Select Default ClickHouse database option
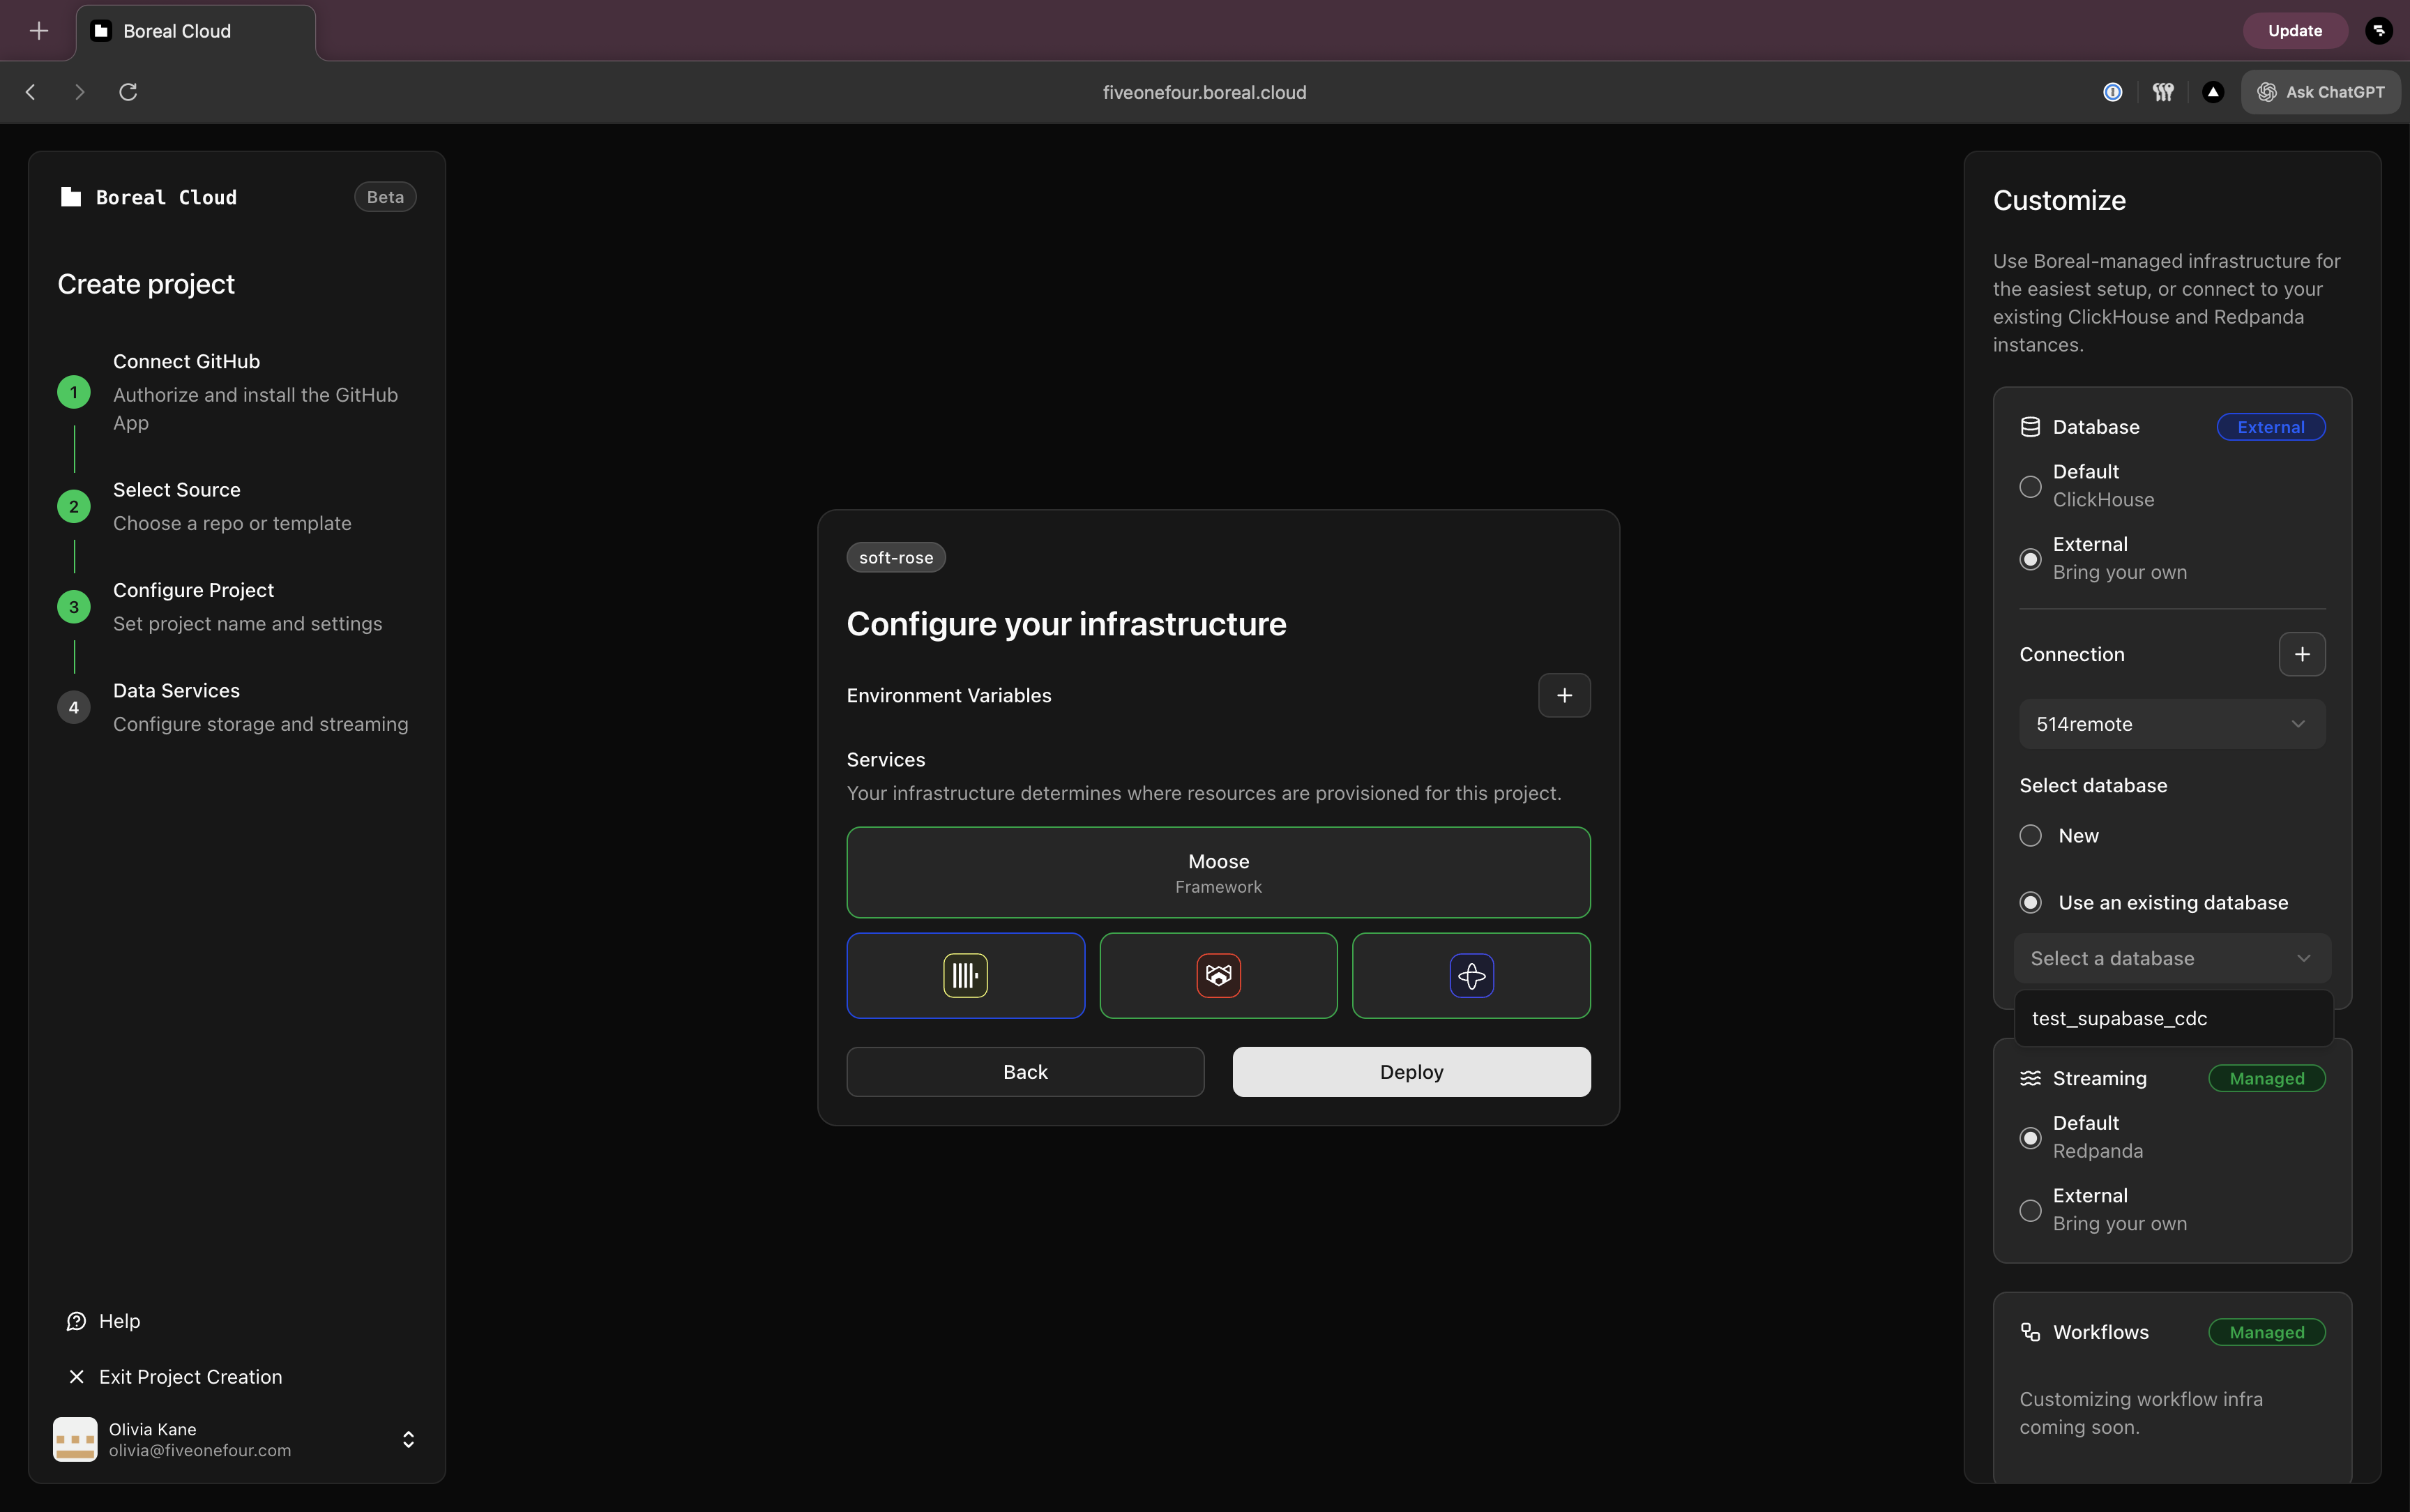This screenshot has width=2410, height=1512. click(2030, 486)
